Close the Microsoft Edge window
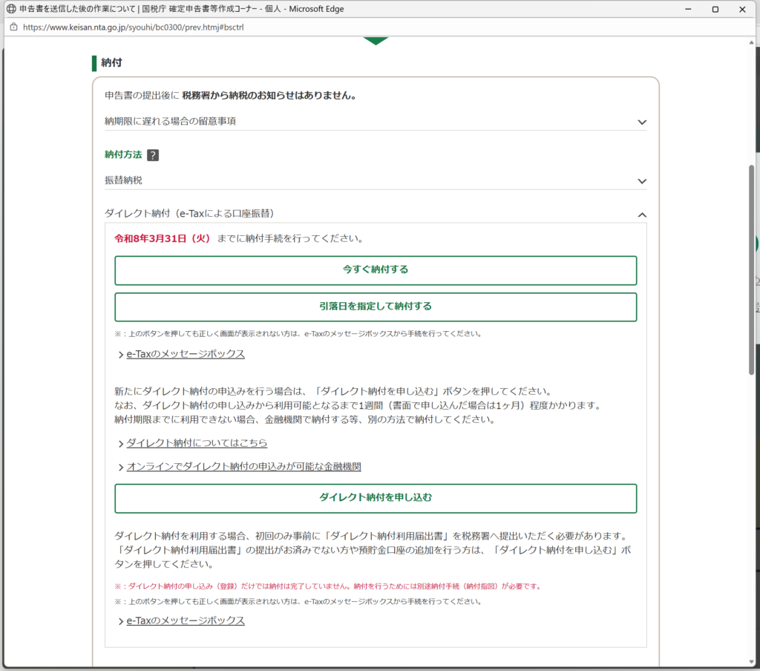The image size is (760, 671). point(744,10)
